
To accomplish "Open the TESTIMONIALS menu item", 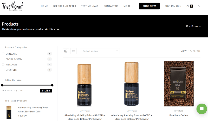I will click(x=90, y=6).
